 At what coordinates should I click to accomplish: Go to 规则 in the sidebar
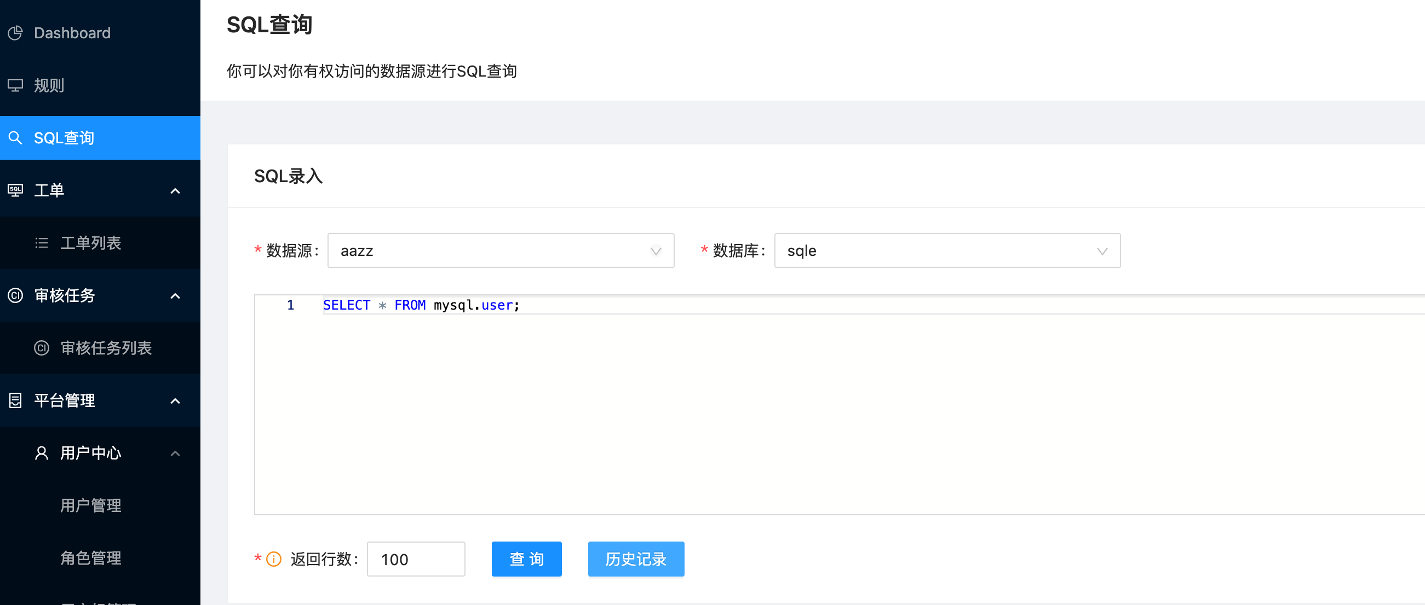pos(100,86)
